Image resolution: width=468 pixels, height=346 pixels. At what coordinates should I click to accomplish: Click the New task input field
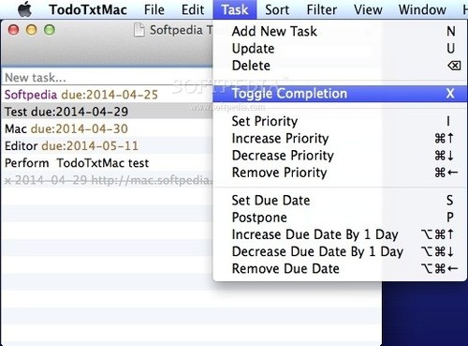[108, 77]
